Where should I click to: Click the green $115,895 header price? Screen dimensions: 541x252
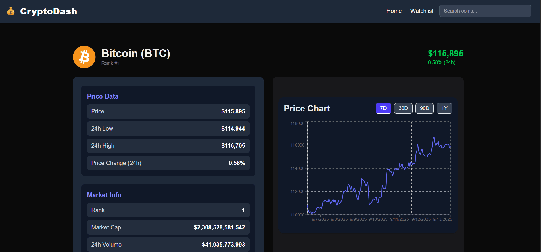click(446, 53)
